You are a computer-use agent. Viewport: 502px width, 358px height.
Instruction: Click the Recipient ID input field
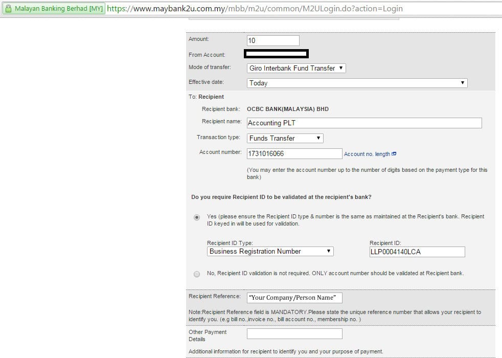pos(417,252)
